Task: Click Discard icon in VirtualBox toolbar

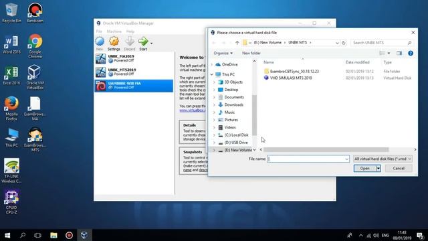Action: [129, 44]
